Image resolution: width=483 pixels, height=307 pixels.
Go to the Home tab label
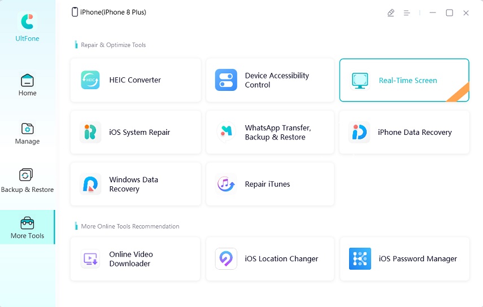point(28,93)
